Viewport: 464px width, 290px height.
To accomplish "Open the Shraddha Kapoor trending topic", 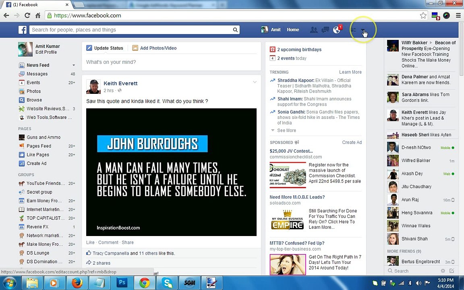I will click(296, 80).
